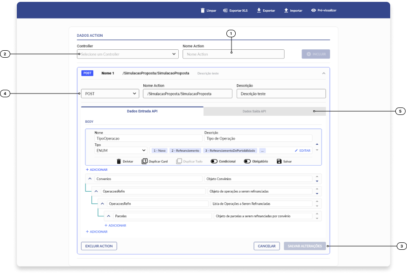Click the Excluir Action button

pyautogui.click(x=99, y=246)
